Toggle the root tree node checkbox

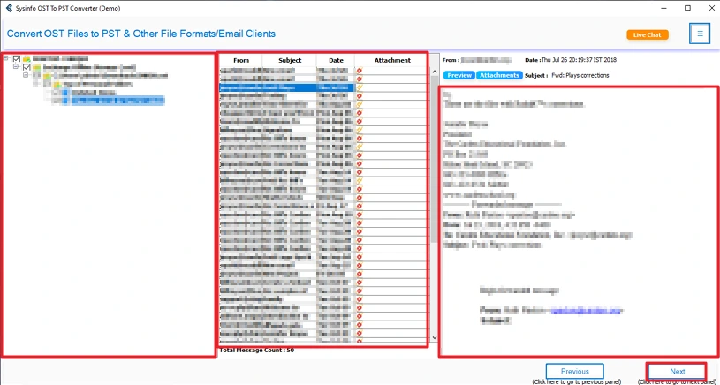pos(17,59)
